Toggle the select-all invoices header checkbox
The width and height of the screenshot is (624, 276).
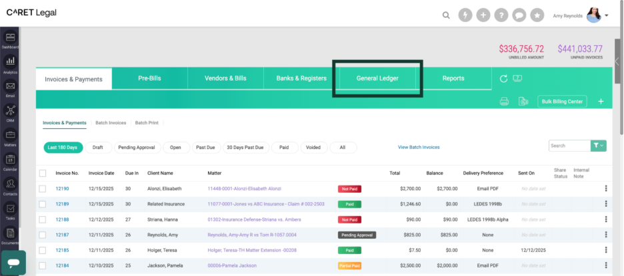tap(43, 173)
